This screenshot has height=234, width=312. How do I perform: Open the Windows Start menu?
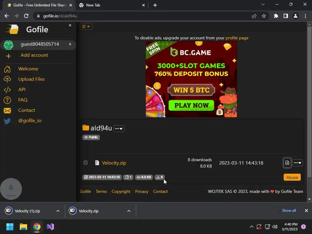point(10,227)
